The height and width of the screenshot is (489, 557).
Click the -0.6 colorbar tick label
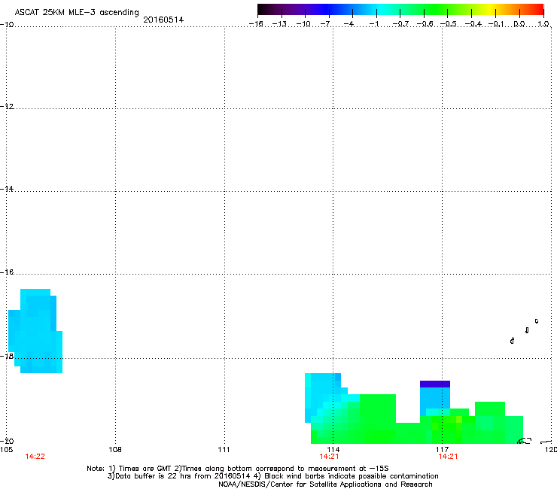click(x=425, y=24)
